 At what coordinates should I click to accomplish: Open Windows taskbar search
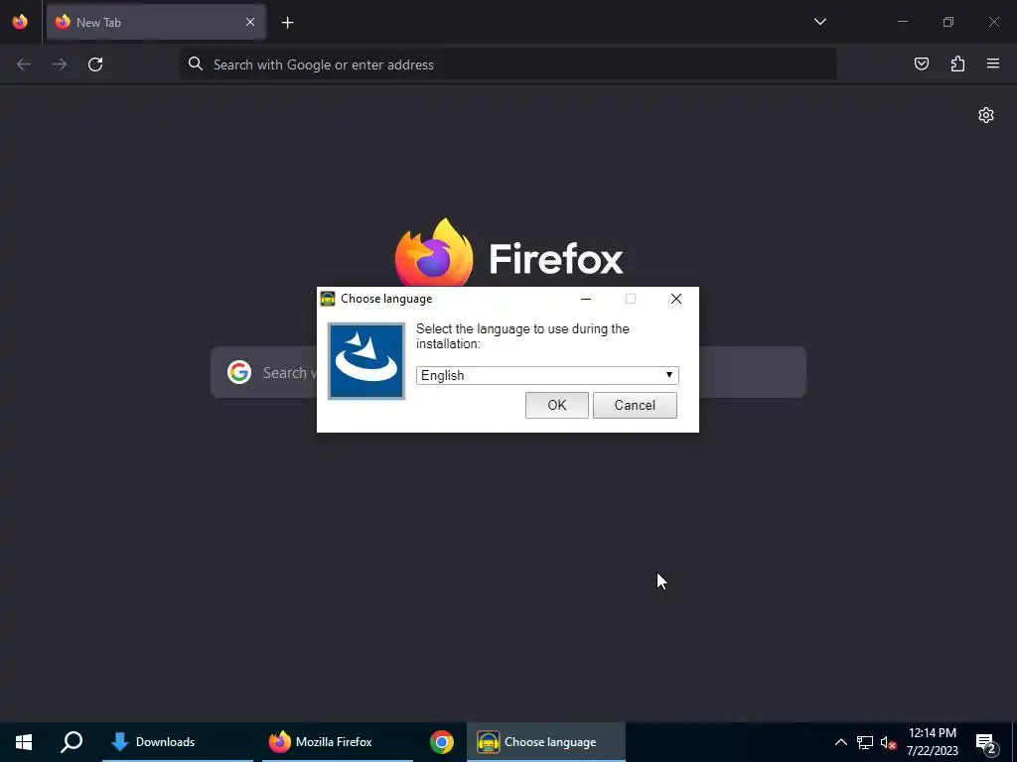[x=72, y=742]
